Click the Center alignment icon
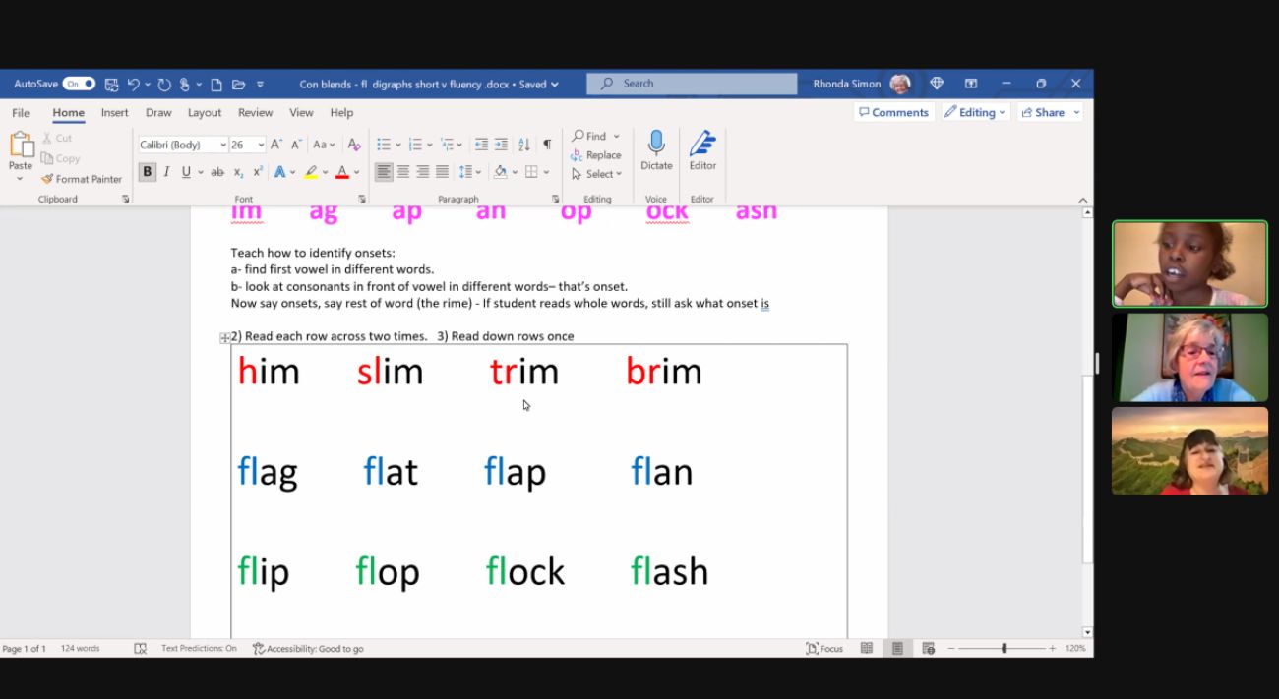 tap(403, 172)
